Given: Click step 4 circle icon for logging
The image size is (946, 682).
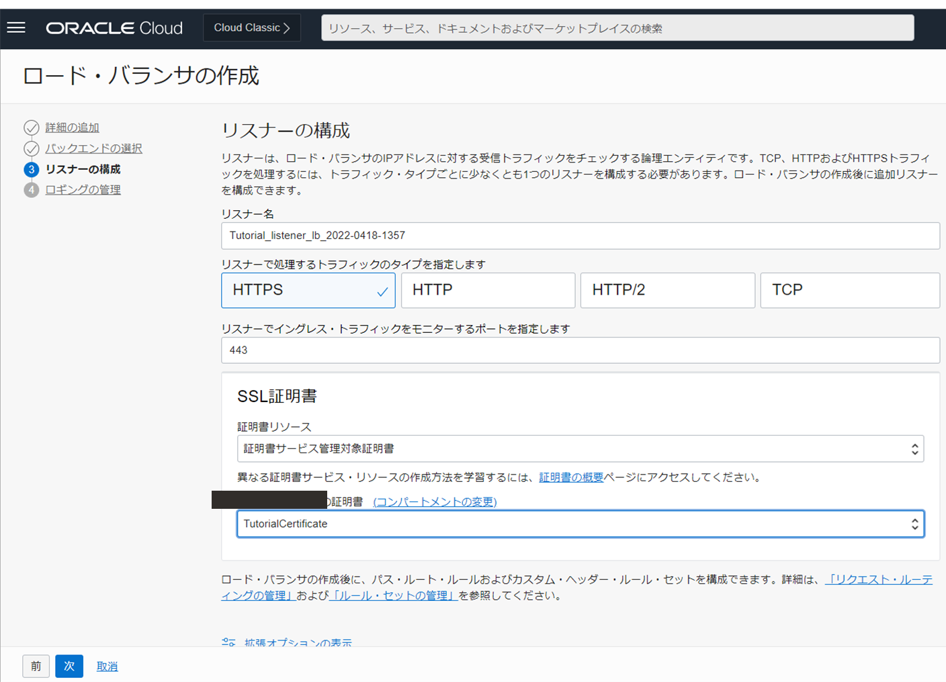Looking at the screenshot, I should click(x=31, y=190).
